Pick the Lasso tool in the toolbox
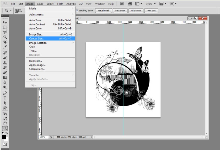Screen dimensions: 220x150 pyautogui.click(x=5, y=32)
